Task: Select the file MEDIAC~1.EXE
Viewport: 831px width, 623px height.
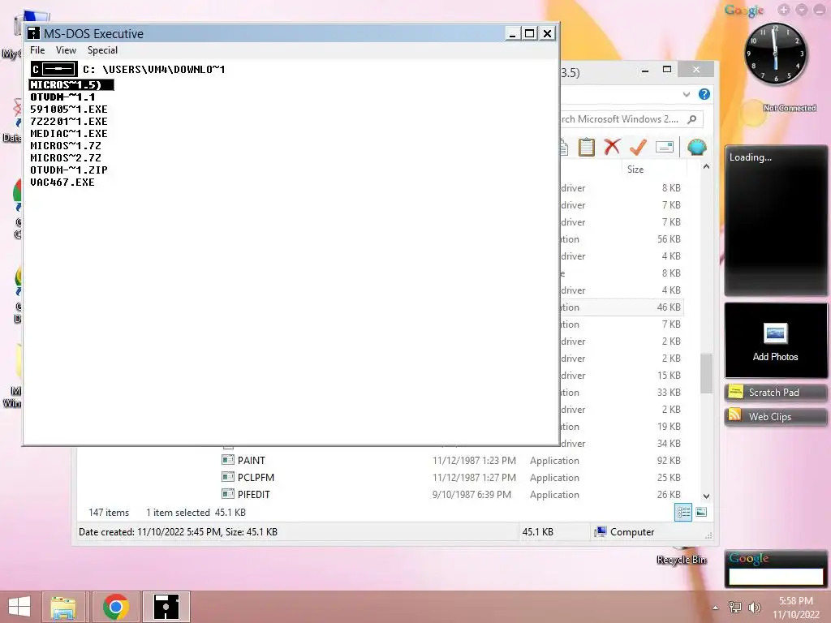Action: [69, 134]
